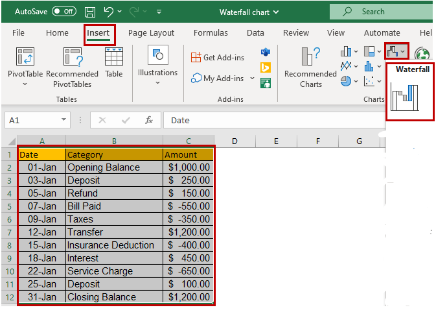This screenshot has width=436, height=314.
Task: Click the PivotTable icon
Action: click(25, 56)
